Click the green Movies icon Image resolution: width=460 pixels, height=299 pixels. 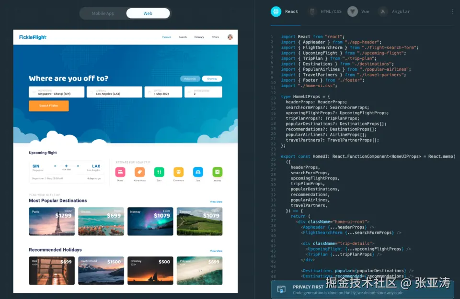point(218,172)
